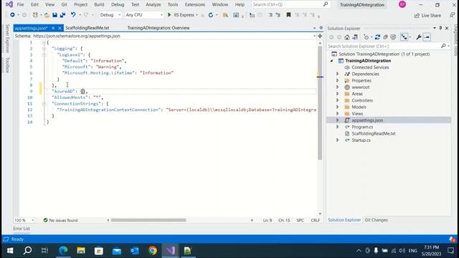The height and width of the screenshot is (258, 459).
Task: Toggle track active item in Solution Explorer
Action: (x=404, y=37)
